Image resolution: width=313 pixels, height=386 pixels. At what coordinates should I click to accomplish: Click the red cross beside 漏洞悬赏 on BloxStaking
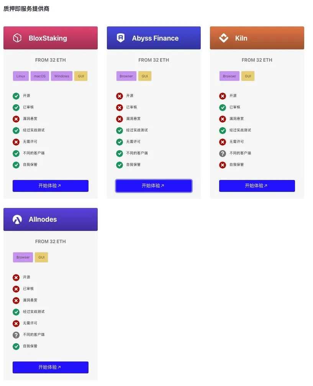tap(16, 119)
